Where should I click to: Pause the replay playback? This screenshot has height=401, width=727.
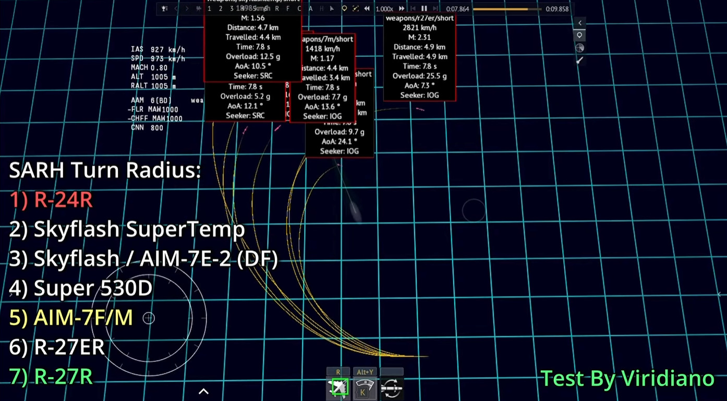425,9
